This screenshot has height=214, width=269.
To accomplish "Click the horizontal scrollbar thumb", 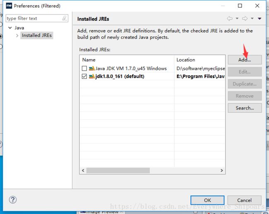I will [x=118, y=170].
